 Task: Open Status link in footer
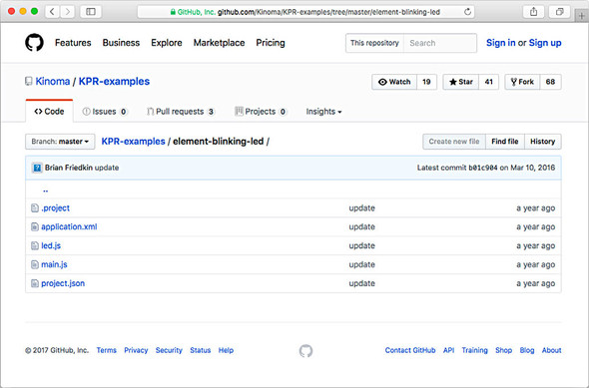201,350
